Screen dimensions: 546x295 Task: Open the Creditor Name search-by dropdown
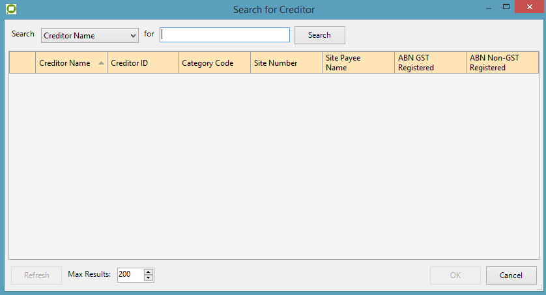click(89, 36)
